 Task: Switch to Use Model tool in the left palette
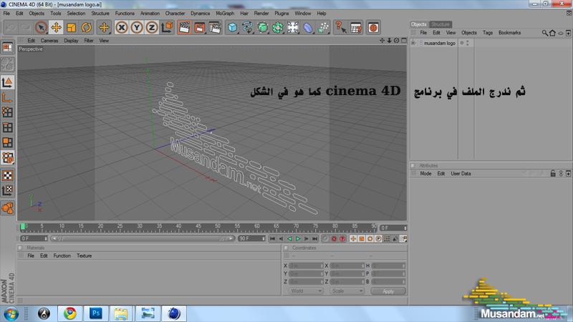click(8, 82)
